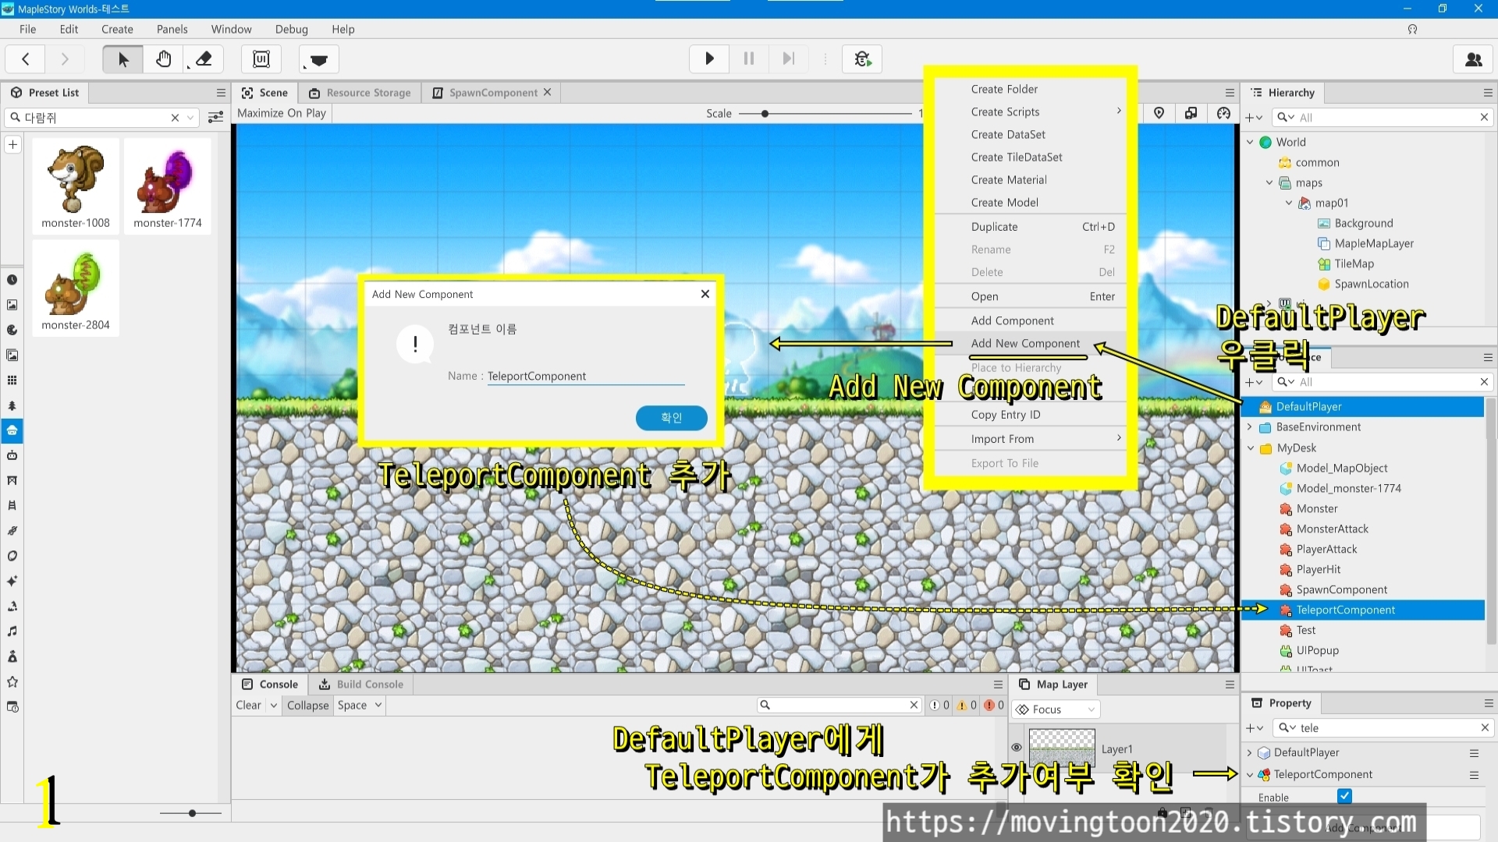1498x842 pixels.
Task: Expand the BaseEnvironment folder
Action: 1250,426
